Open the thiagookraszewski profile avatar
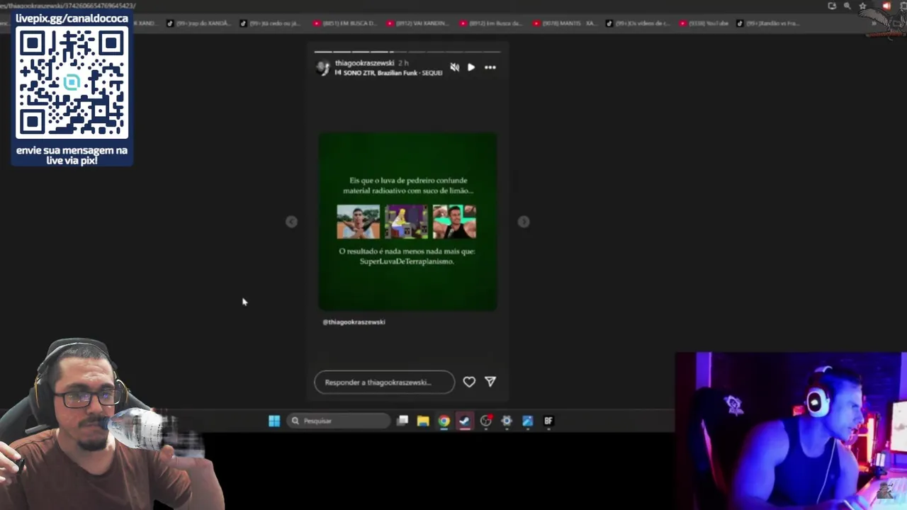Viewport: 907px width, 510px height. (x=323, y=68)
